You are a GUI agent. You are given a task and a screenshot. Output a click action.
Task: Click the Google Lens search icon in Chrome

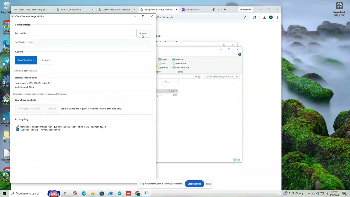click(x=255, y=18)
